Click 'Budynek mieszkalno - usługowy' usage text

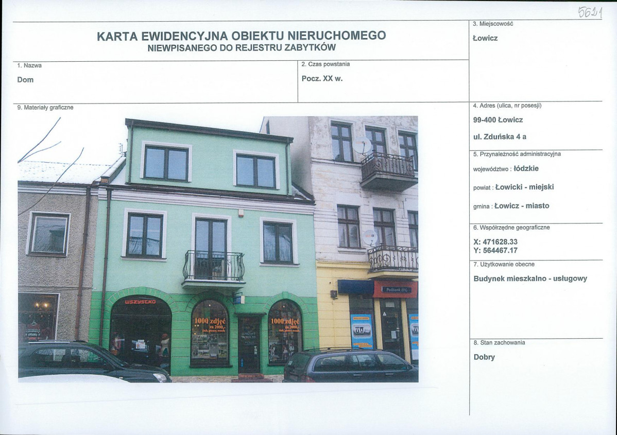click(x=530, y=278)
